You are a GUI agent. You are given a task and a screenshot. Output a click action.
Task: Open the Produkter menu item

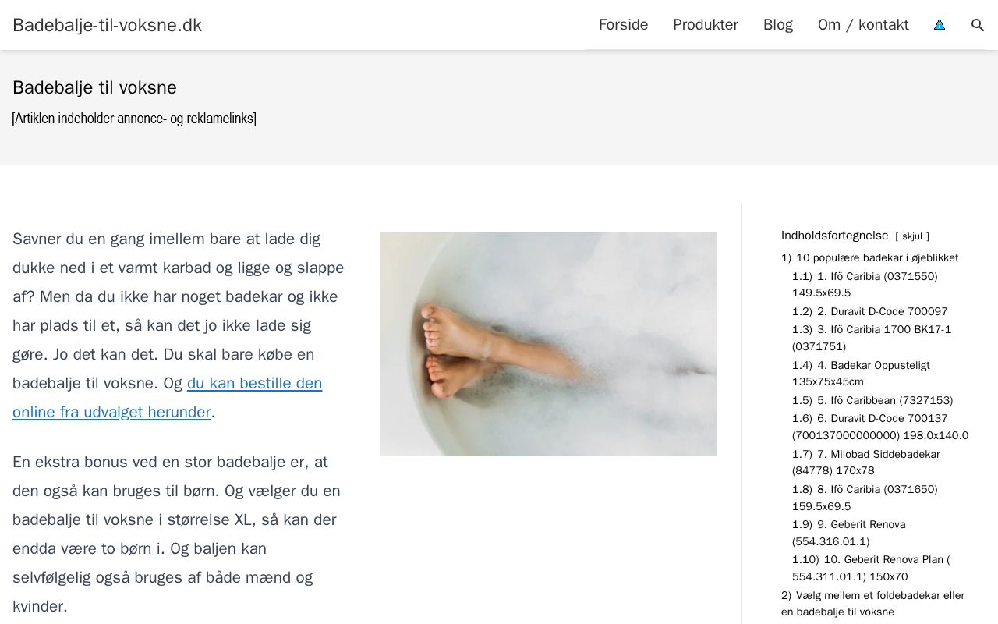pyautogui.click(x=706, y=25)
